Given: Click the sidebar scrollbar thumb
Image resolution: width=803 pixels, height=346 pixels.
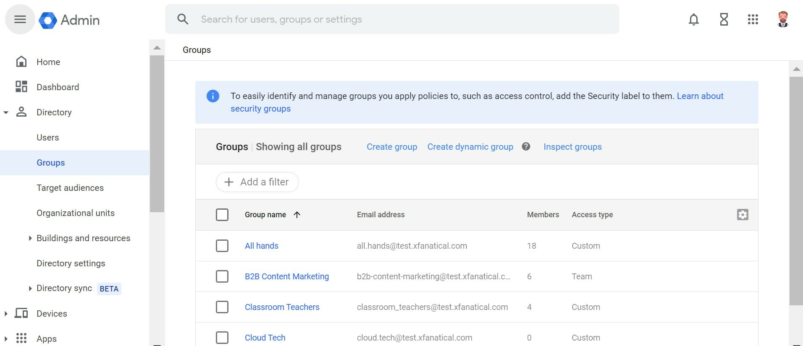Looking at the screenshot, I should 157,134.
